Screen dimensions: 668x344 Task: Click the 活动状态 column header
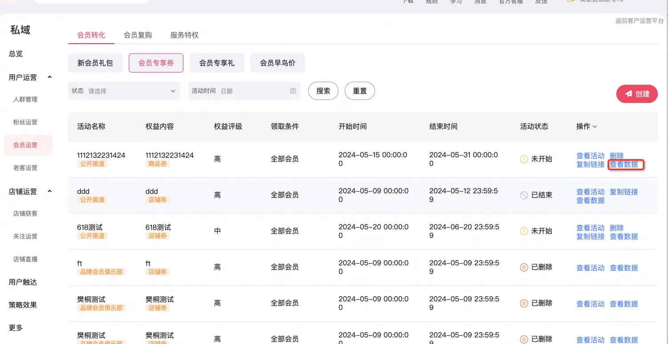(534, 127)
